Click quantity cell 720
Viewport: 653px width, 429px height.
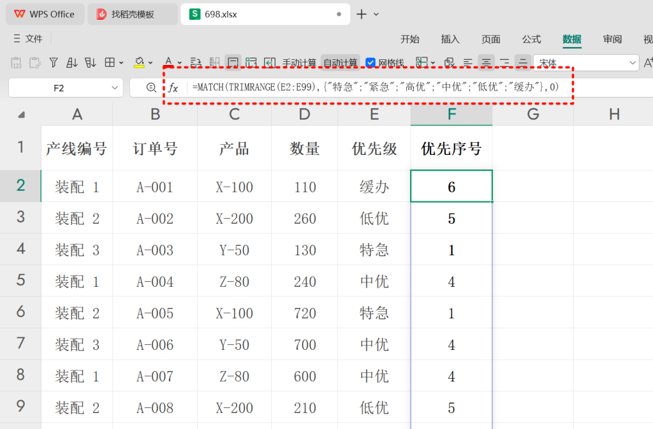point(305,313)
